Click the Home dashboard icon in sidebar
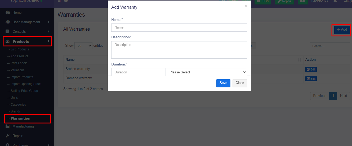This screenshot has height=146, width=352. [x=8, y=13]
